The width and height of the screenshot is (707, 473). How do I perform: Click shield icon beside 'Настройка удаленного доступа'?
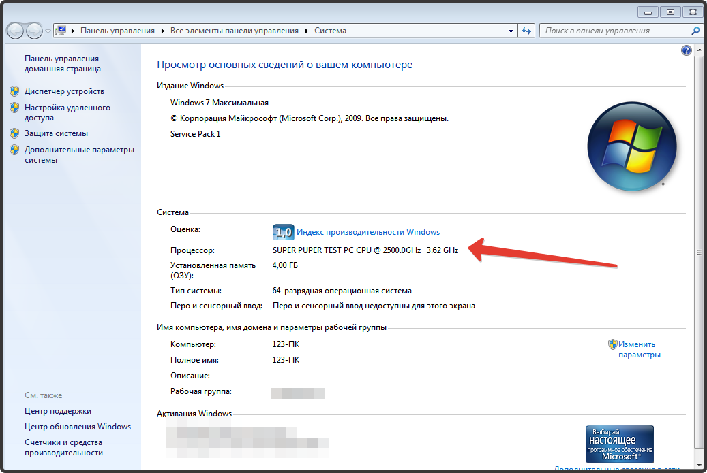coord(14,108)
